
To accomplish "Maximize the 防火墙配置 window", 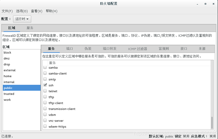I will coord(205,4).
